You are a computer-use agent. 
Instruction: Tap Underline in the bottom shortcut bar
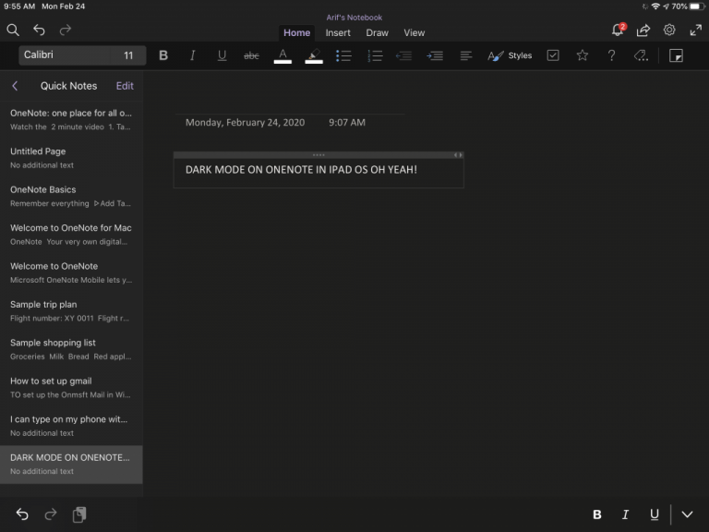pos(654,514)
